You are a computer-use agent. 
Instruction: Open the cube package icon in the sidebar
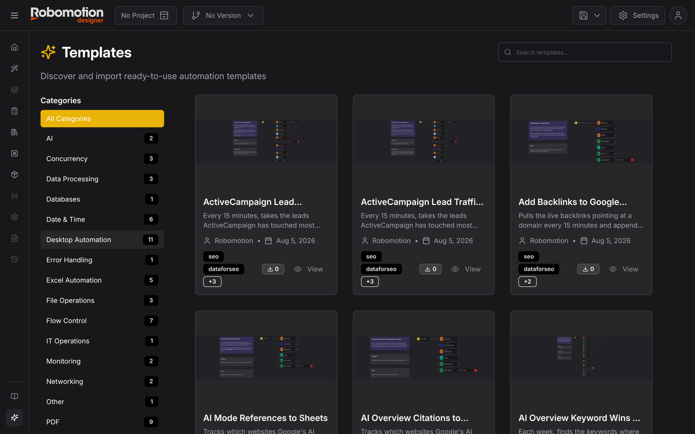coord(14,175)
